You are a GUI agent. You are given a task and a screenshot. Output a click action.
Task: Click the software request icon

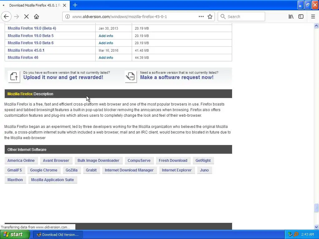[x=131, y=77]
